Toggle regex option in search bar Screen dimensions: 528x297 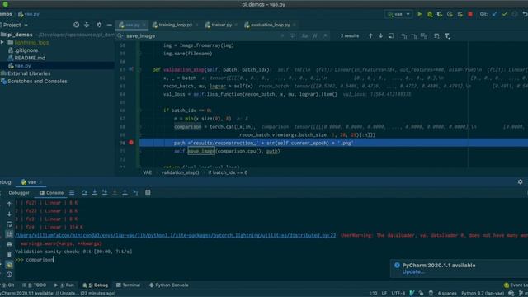tap(325, 35)
